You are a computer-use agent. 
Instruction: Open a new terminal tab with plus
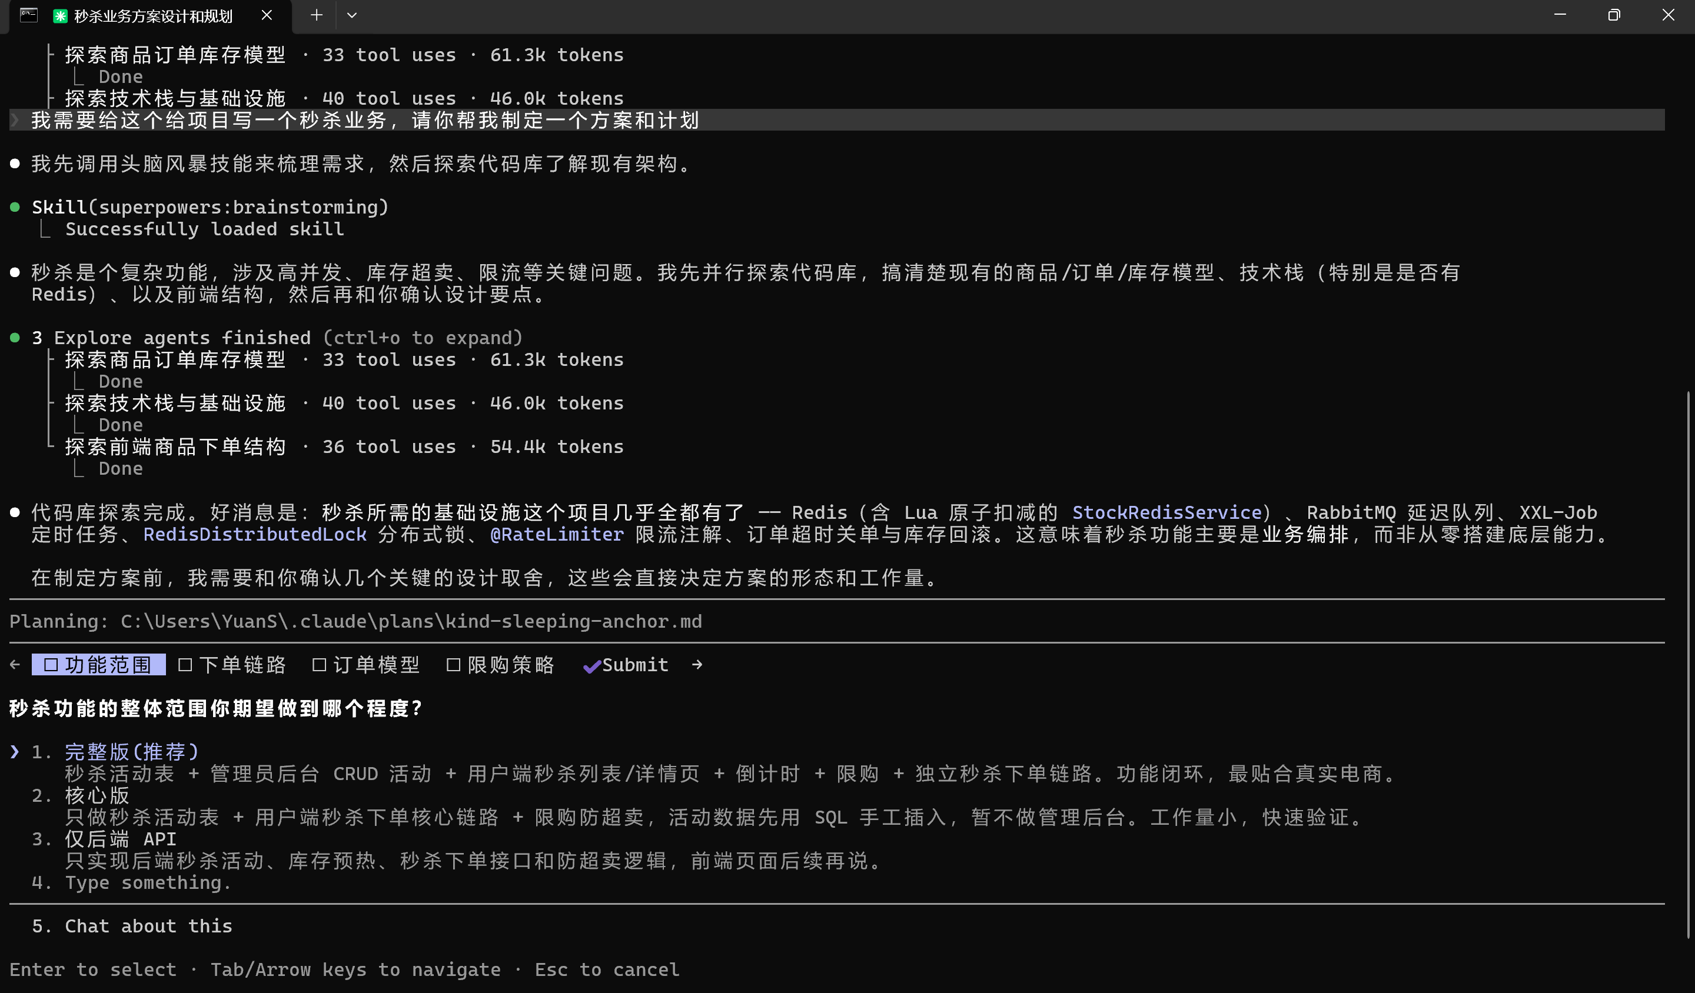click(316, 15)
